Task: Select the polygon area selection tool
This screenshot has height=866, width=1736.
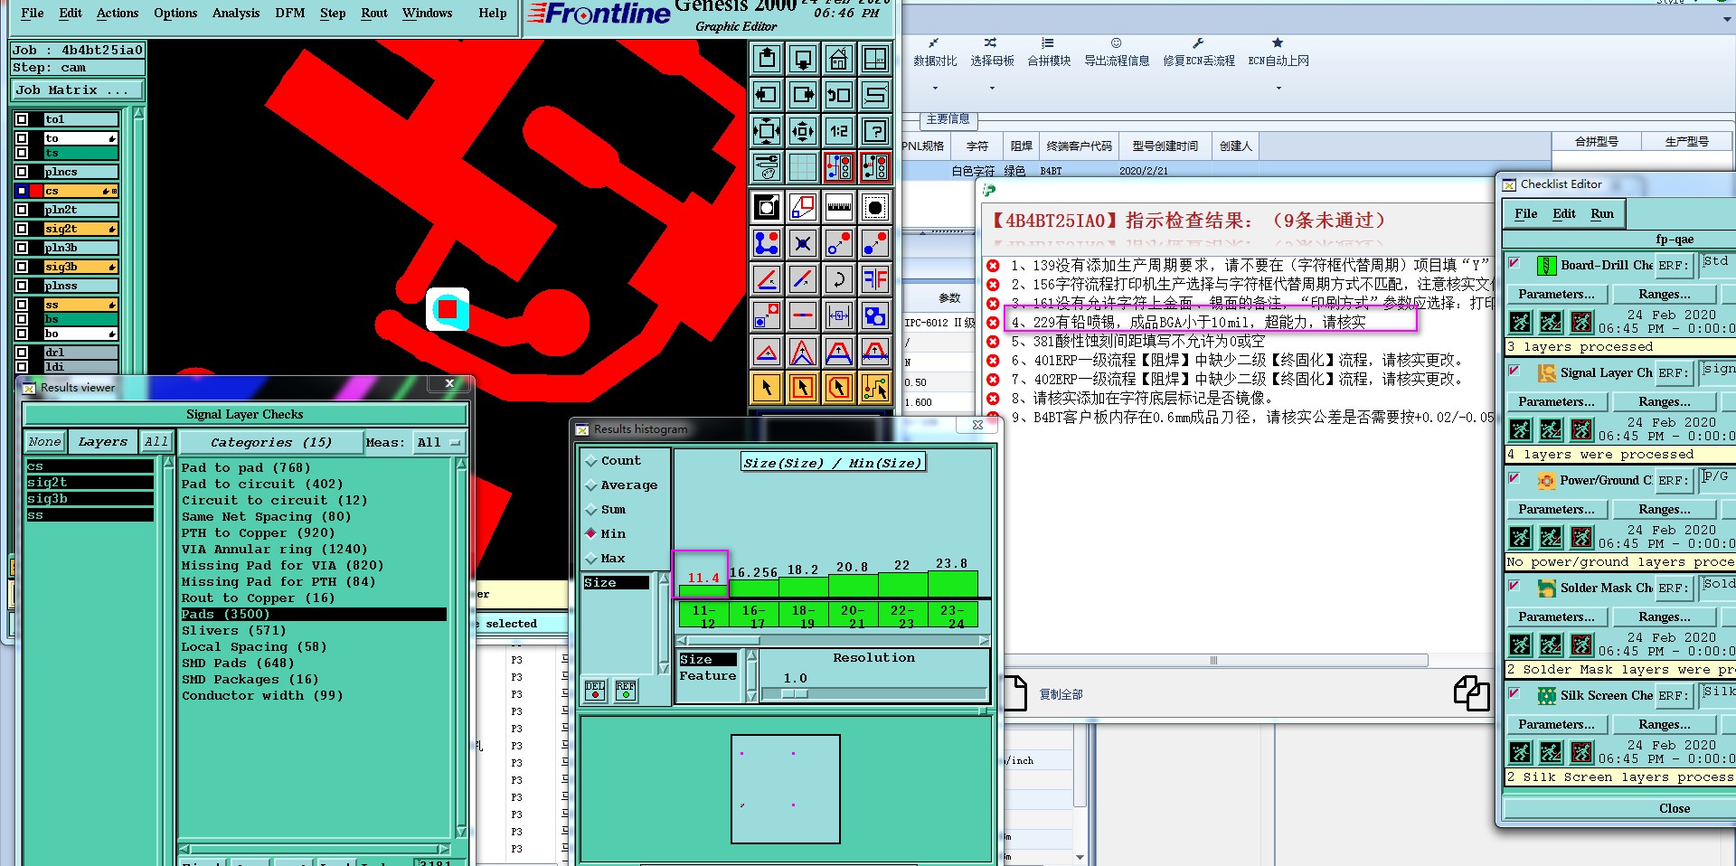Action: click(839, 388)
